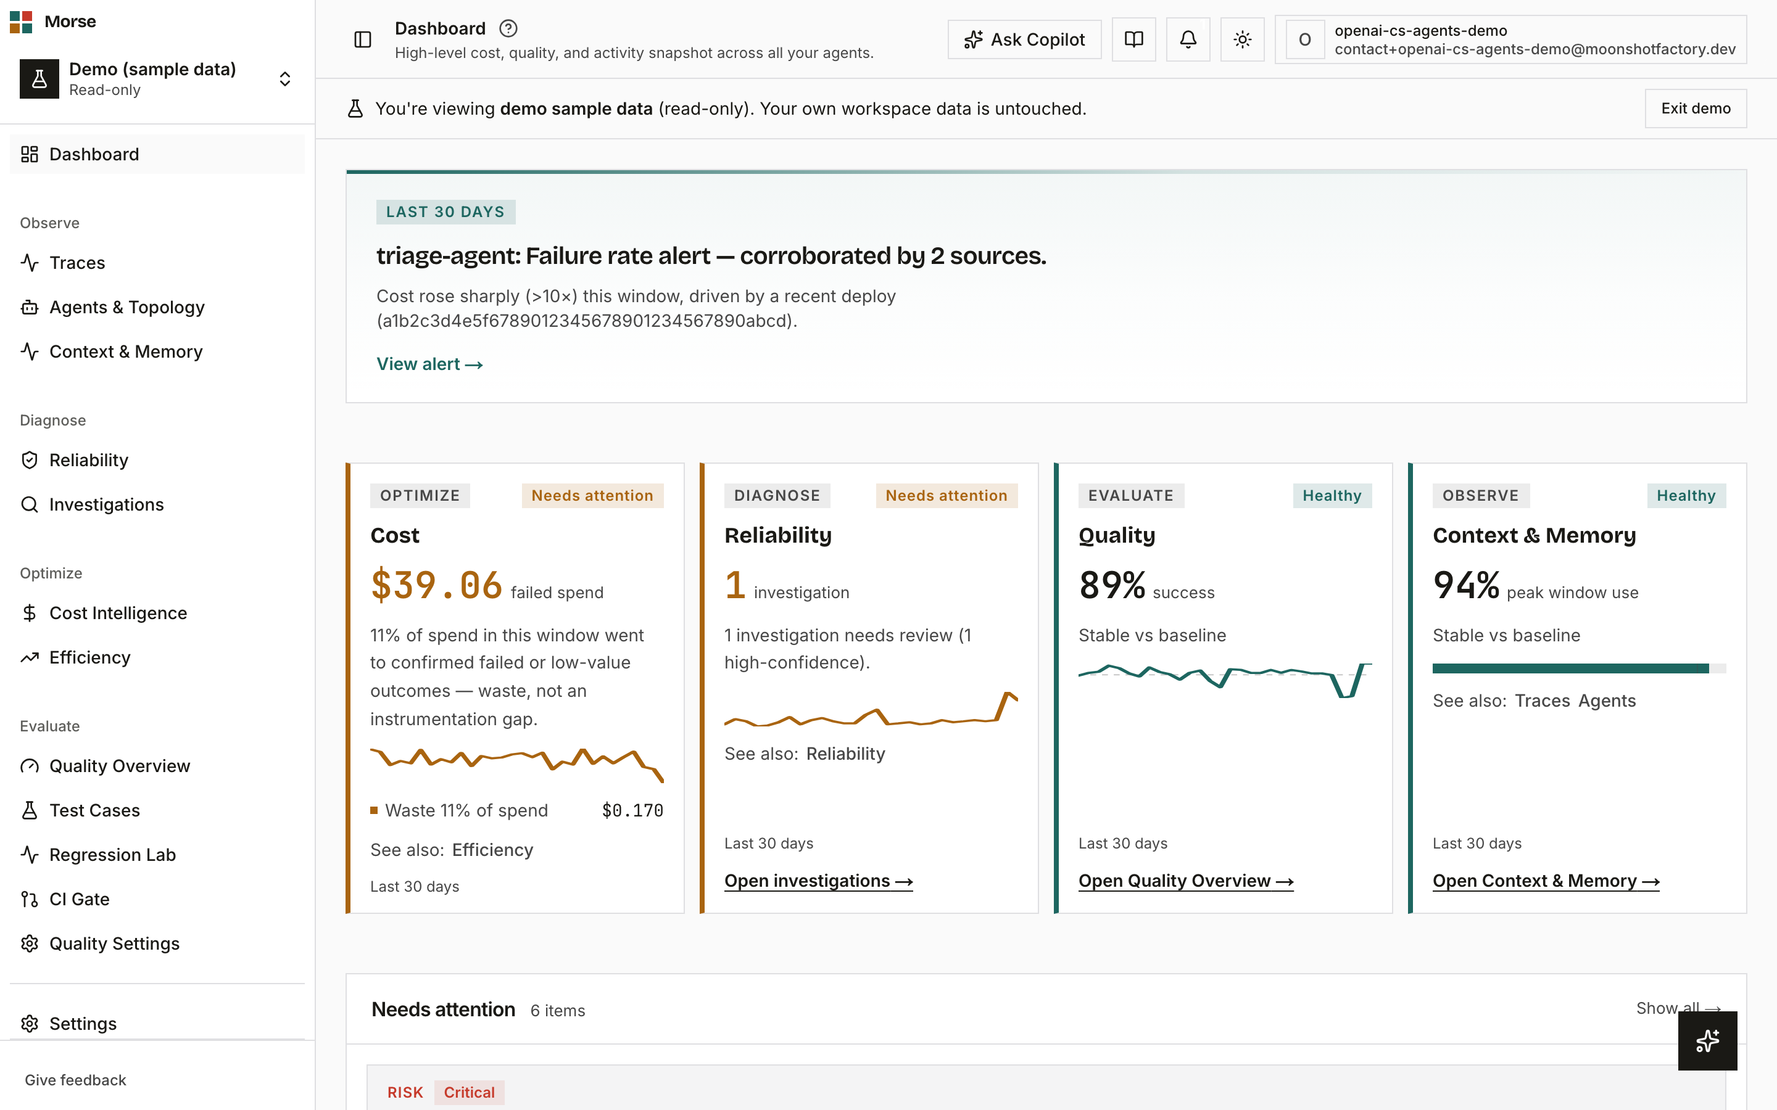The image size is (1777, 1110).
Task: Click the Context & Memory pulse icon in sidebar
Action: tap(30, 351)
